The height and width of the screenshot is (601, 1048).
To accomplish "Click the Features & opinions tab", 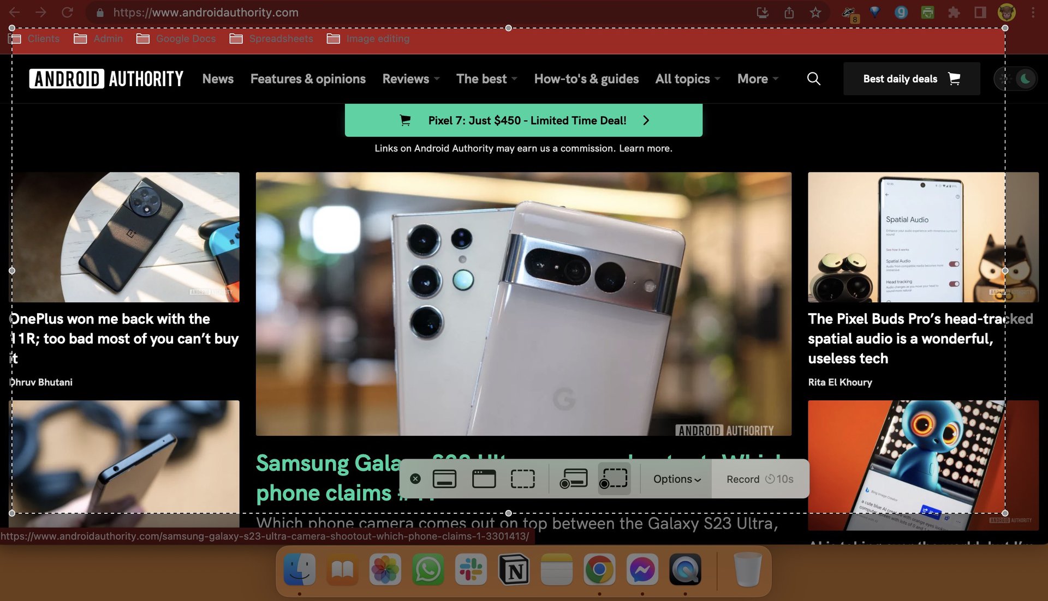I will [307, 79].
